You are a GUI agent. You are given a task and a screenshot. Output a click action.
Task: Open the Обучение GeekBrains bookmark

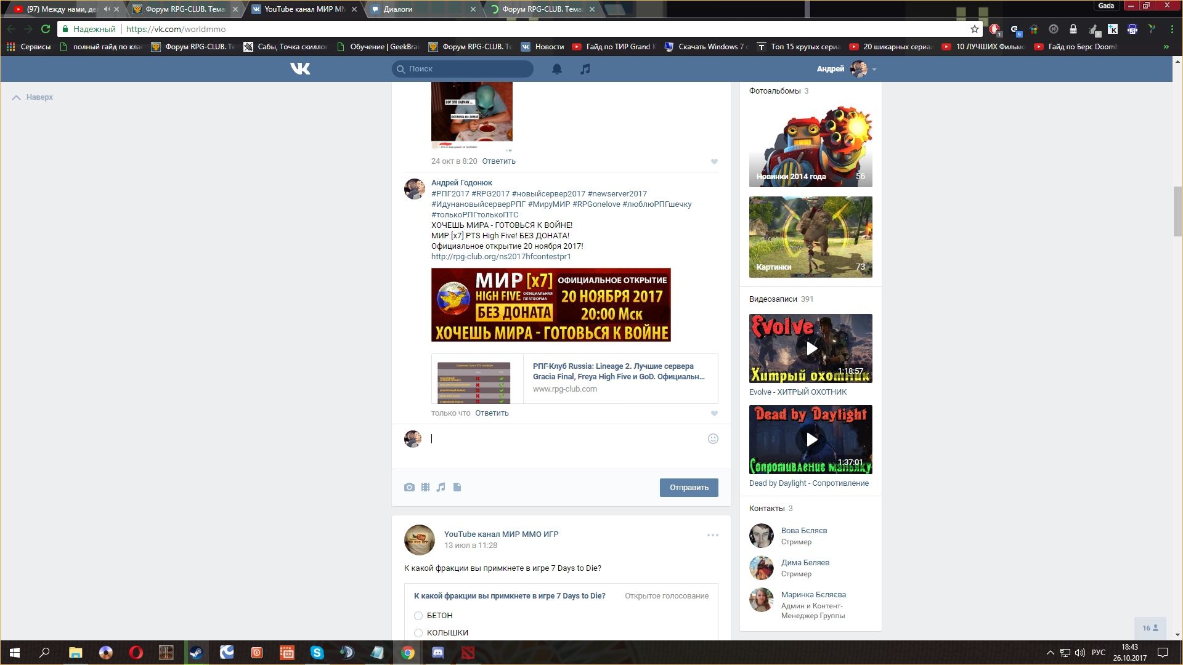coord(378,47)
